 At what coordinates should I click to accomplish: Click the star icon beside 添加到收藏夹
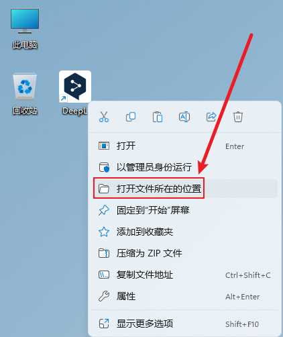[104, 232]
